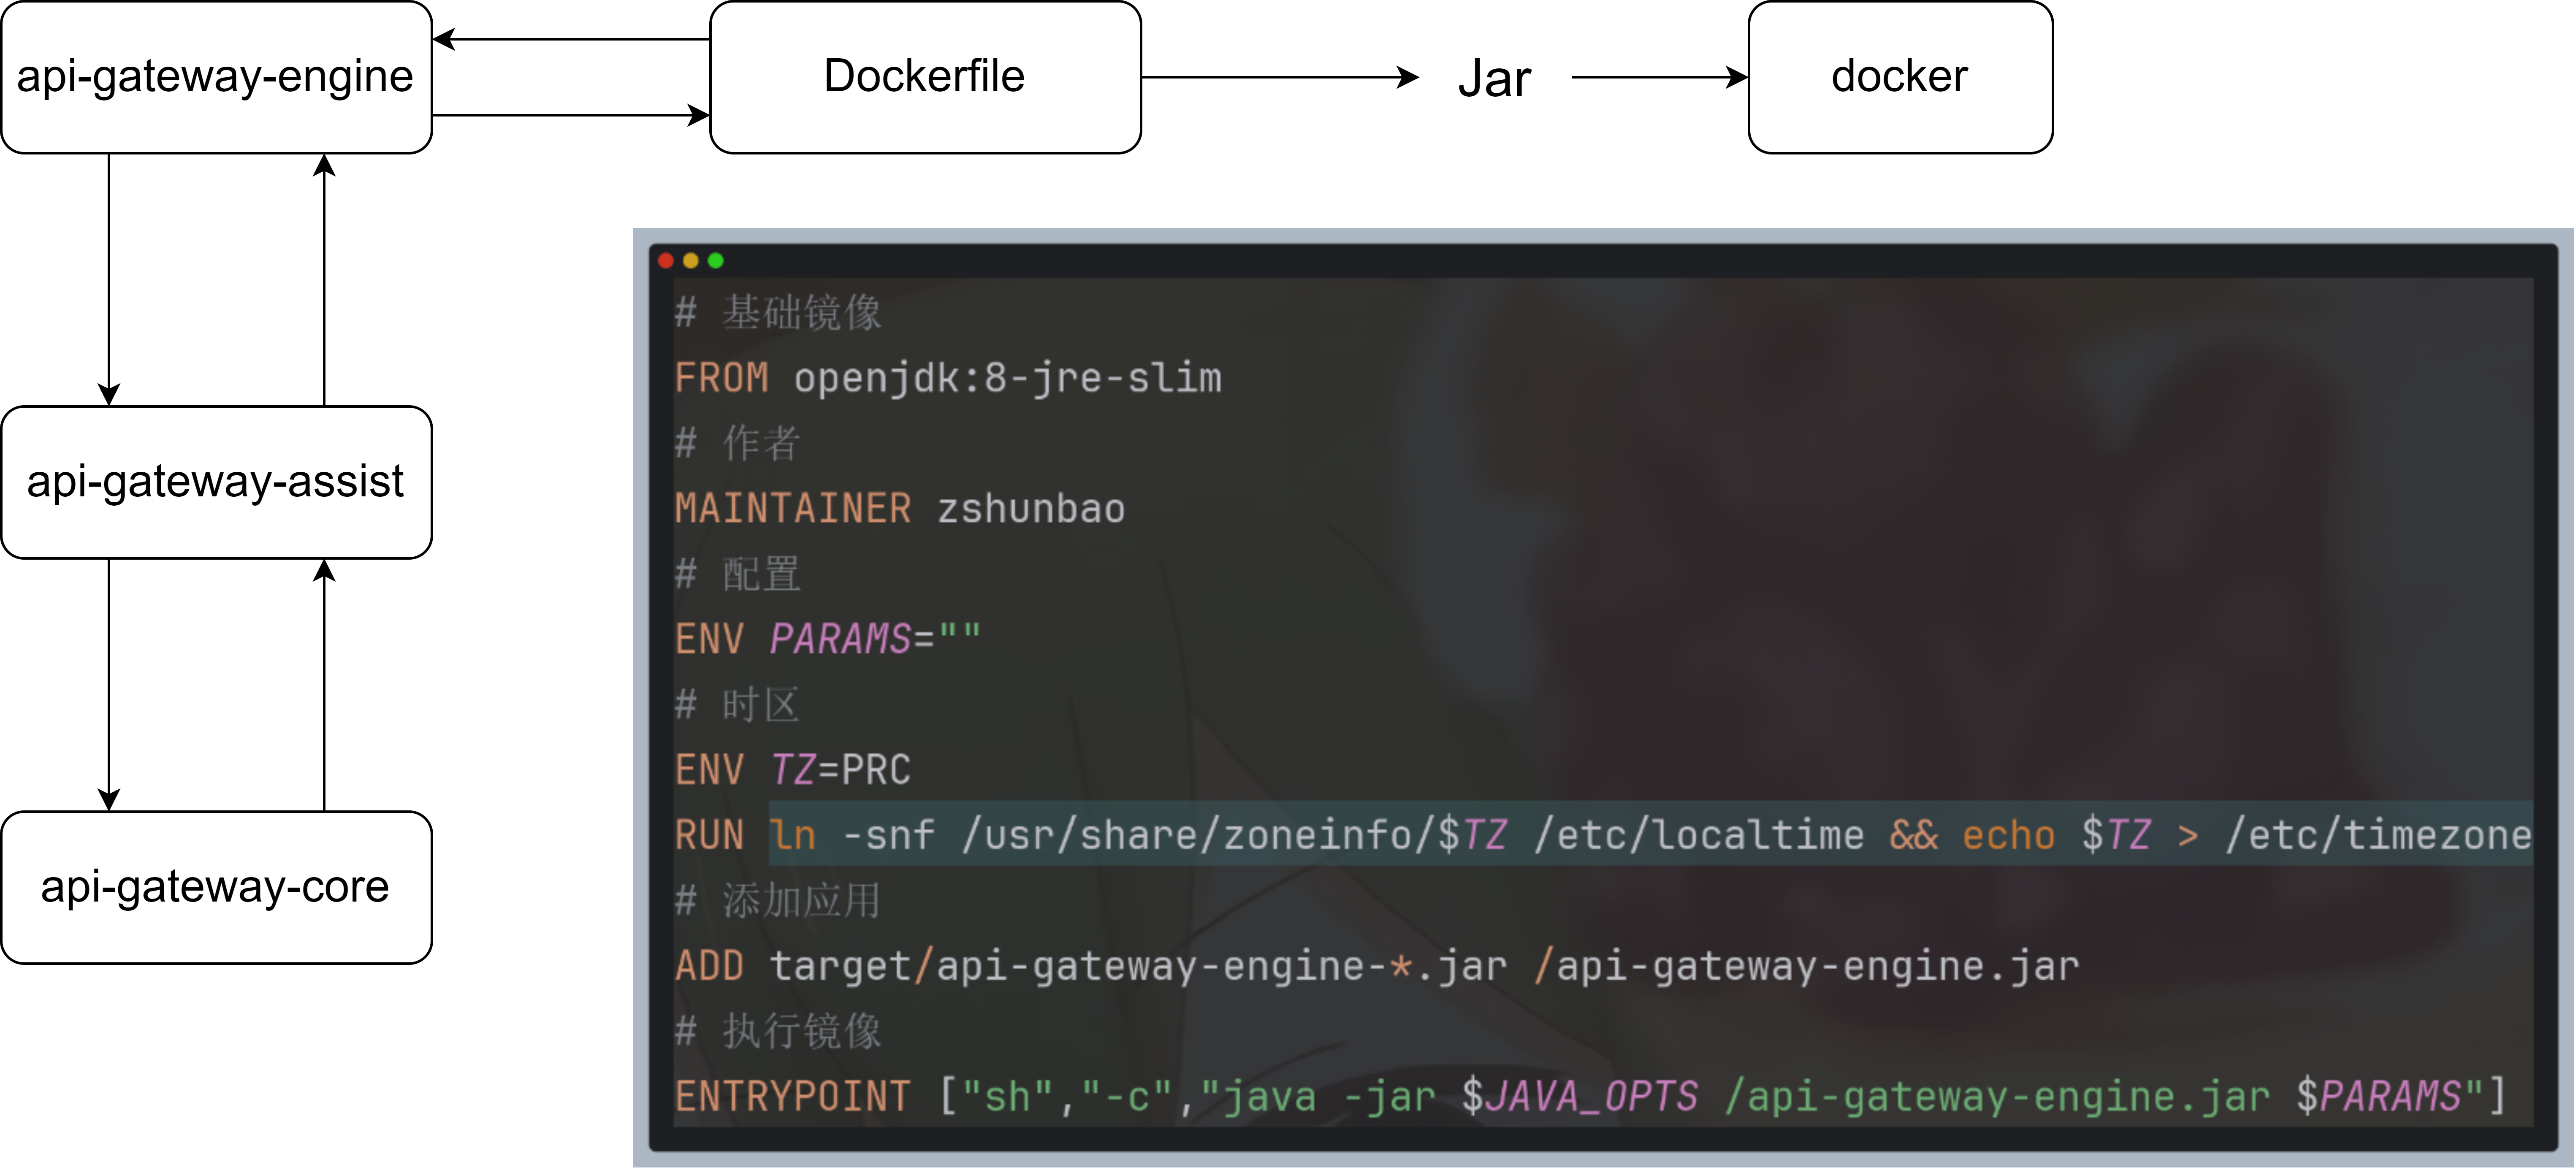The height and width of the screenshot is (1170, 2576).
Task: Click the red close dot in code window
Action: point(666,261)
